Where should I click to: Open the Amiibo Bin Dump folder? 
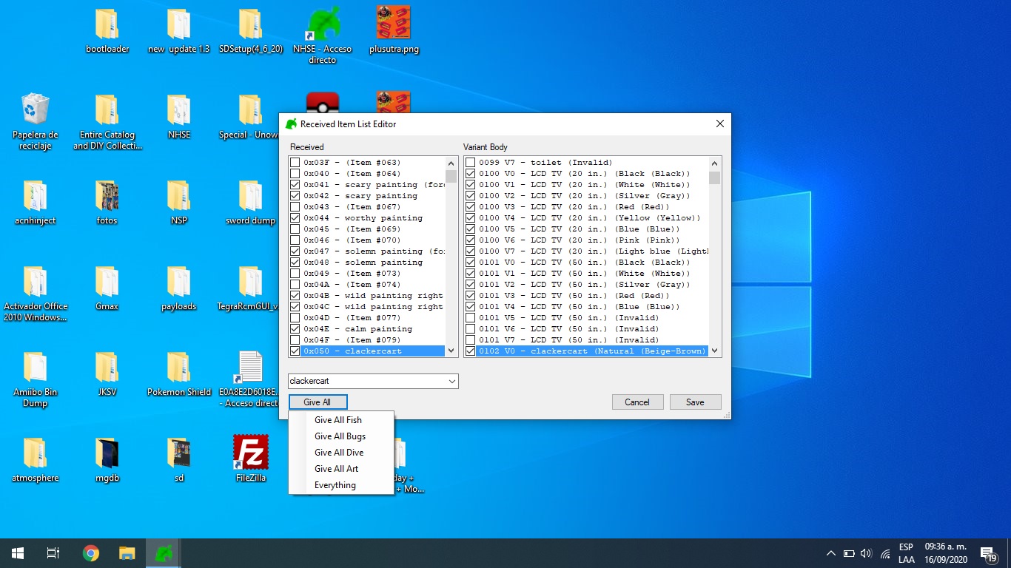coord(35,379)
